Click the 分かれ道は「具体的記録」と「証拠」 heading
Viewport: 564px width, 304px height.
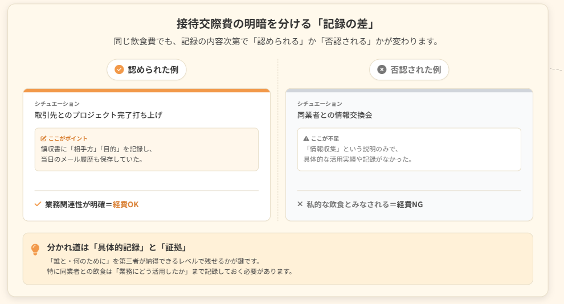pos(117,248)
